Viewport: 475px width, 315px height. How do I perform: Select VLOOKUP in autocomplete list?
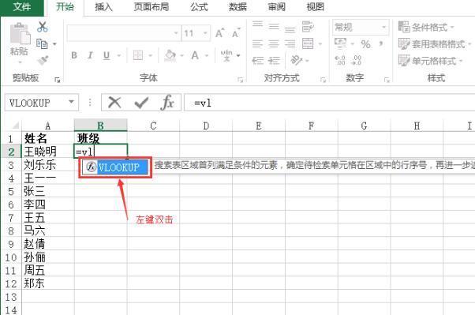pos(115,167)
